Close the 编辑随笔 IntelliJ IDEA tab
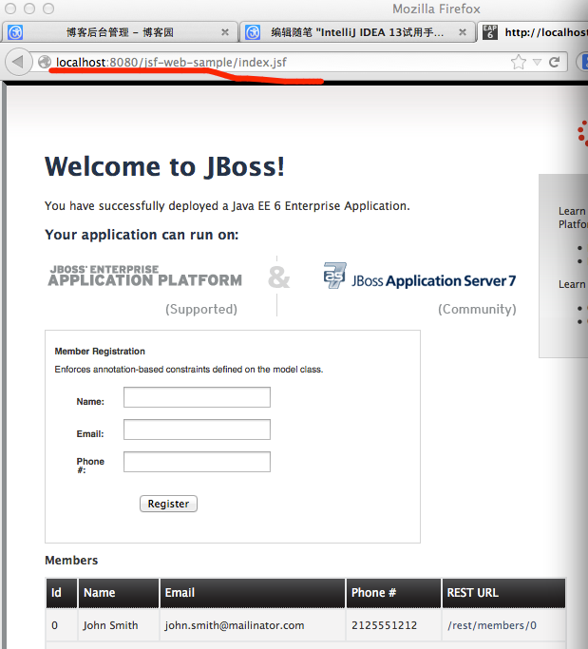The height and width of the screenshot is (649, 588). (463, 32)
